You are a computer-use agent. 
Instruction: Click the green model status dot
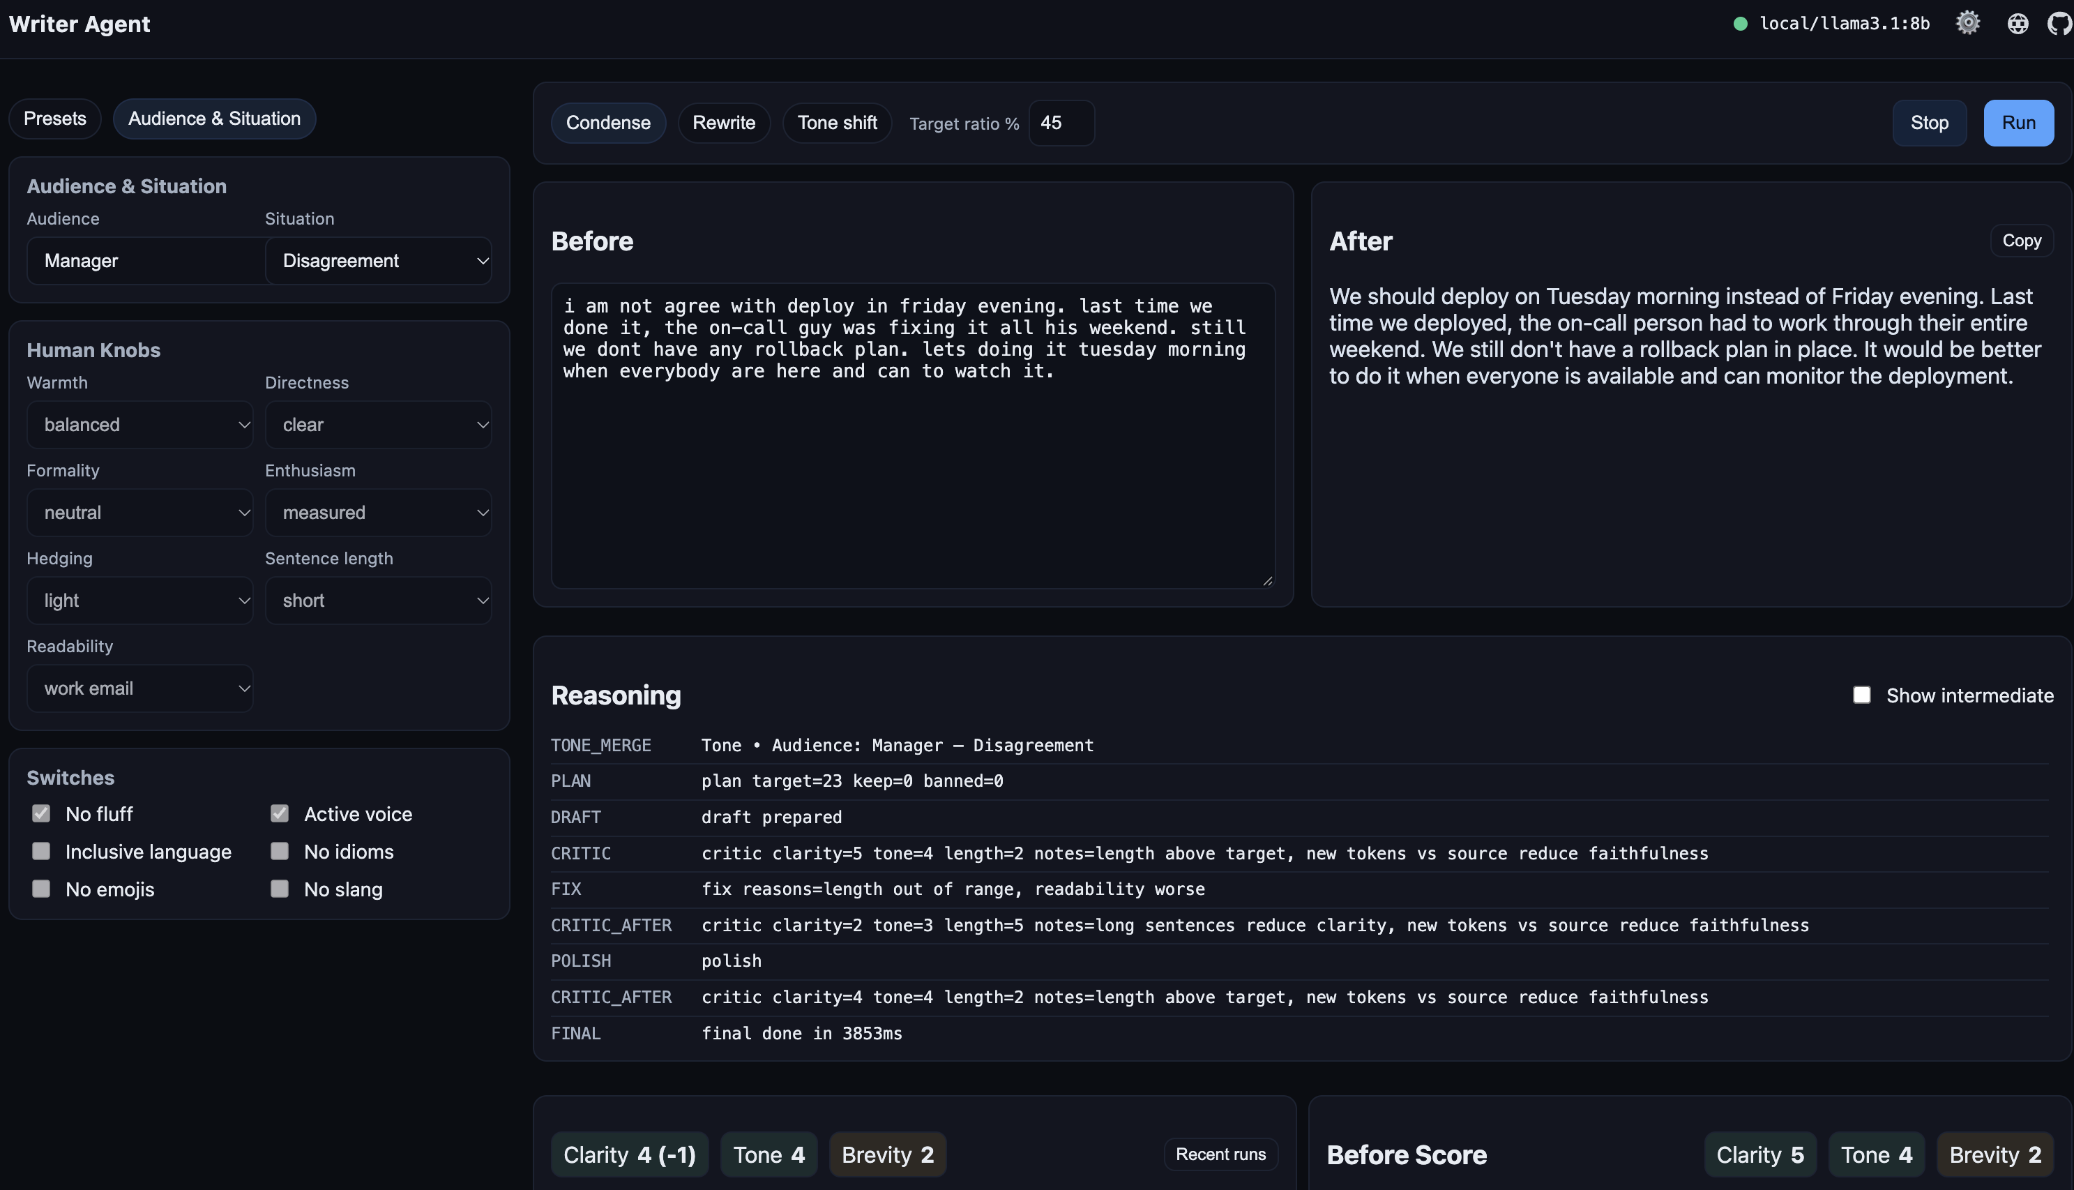coord(1740,24)
